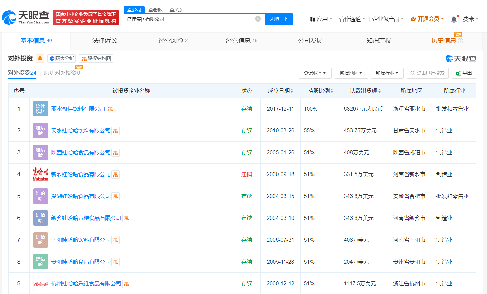This screenshot has width=487, height=294.
Task: Open equity structure icon for 南阳娃哈哈饮料有限公司
Action: pos(115,240)
